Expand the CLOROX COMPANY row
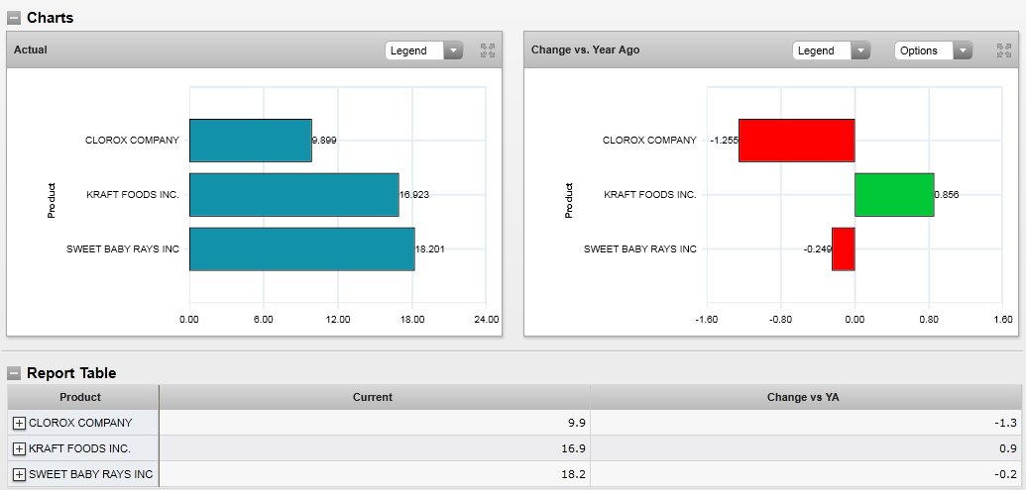1026x490 pixels. click(x=19, y=423)
